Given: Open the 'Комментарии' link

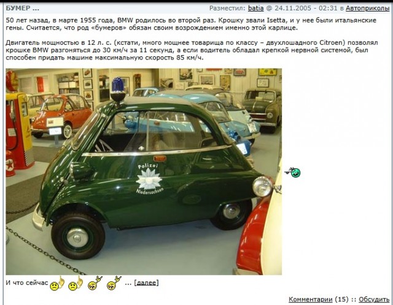Looking at the screenshot, I should (310, 299).
